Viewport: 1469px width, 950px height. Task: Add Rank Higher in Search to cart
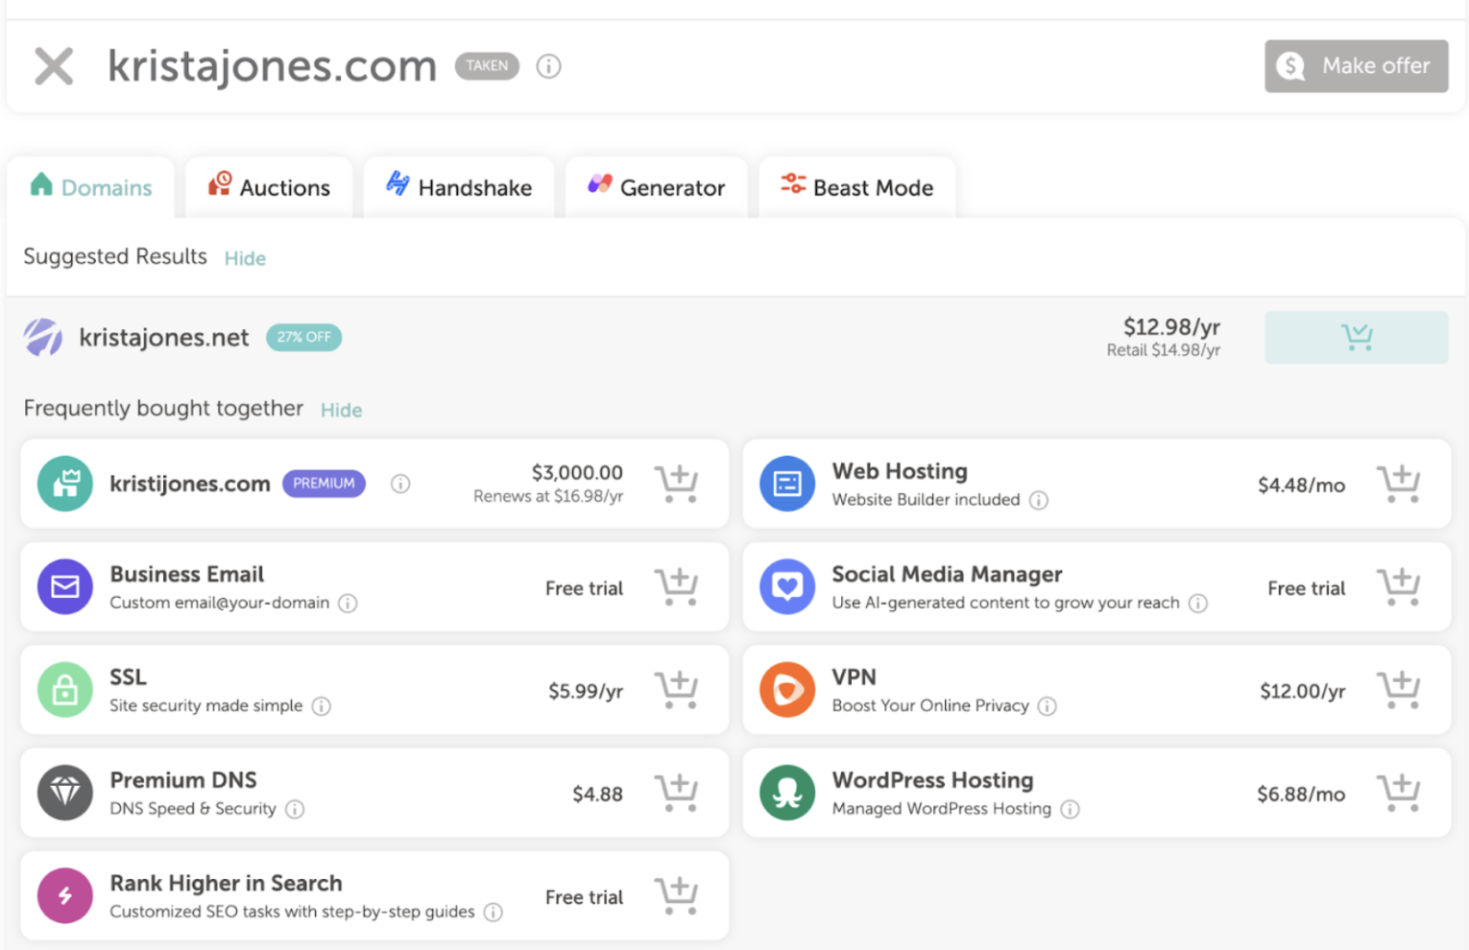[x=677, y=895]
